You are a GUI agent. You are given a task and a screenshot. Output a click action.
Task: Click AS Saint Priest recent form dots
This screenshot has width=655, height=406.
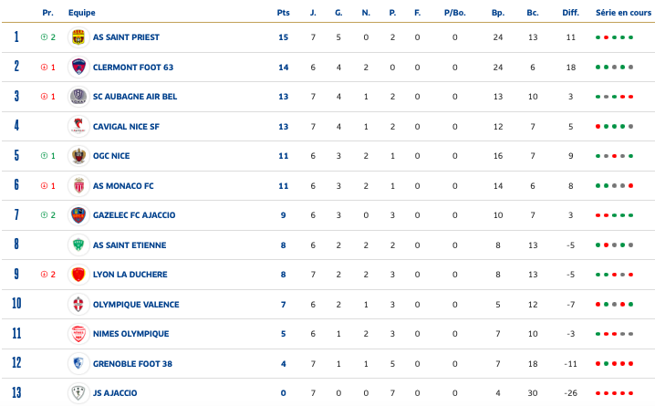614,37
